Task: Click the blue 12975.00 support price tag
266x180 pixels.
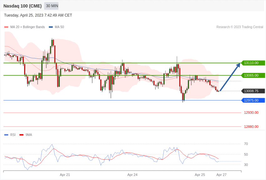Action: (253, 100)
